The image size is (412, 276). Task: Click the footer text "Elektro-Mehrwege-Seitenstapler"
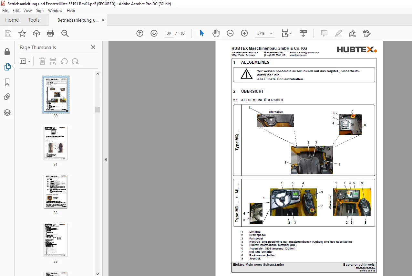[259, 265]
